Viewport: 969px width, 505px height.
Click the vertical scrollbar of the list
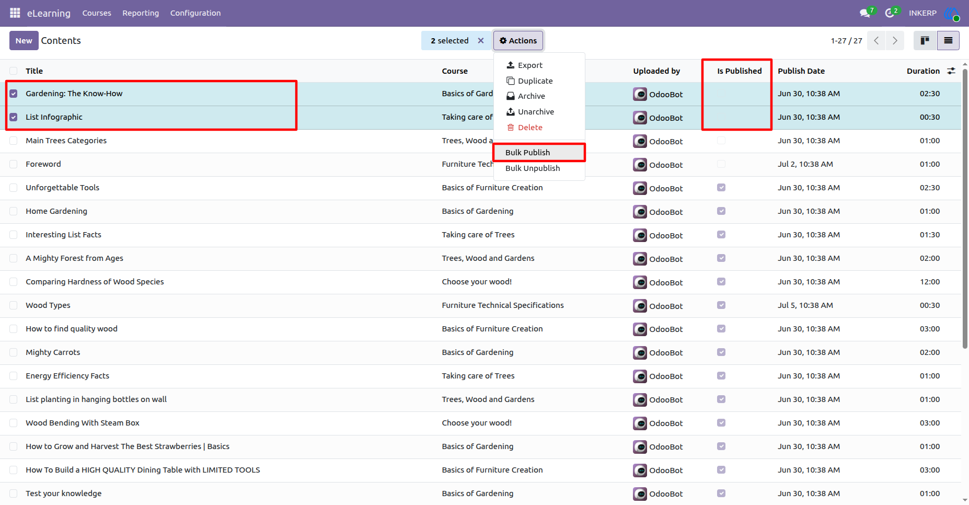[965, 209]
